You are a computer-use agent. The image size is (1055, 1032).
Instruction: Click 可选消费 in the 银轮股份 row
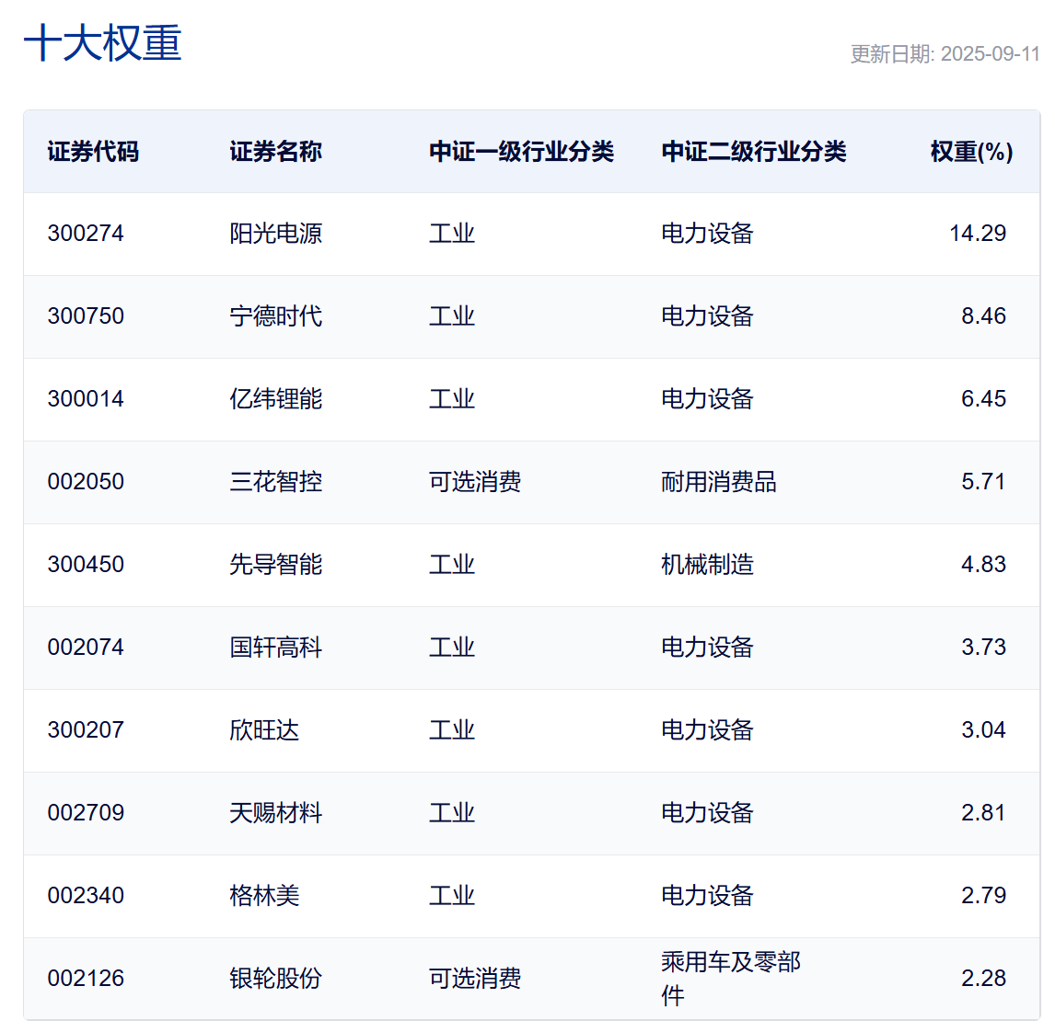475,979
